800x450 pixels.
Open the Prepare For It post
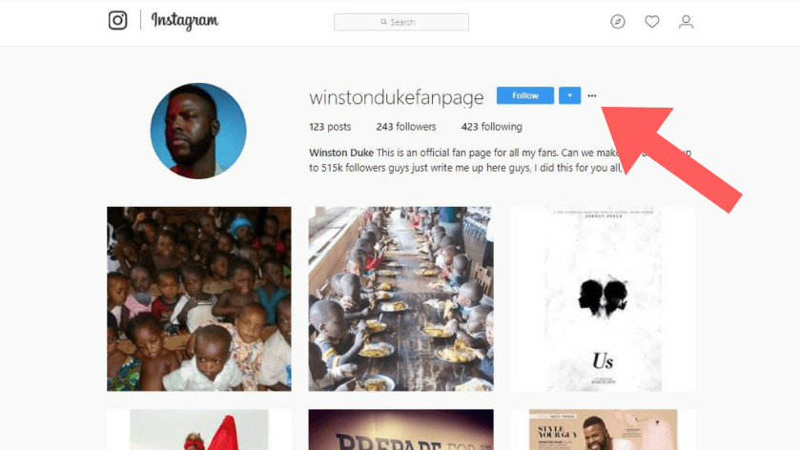[x=401, y=430]
